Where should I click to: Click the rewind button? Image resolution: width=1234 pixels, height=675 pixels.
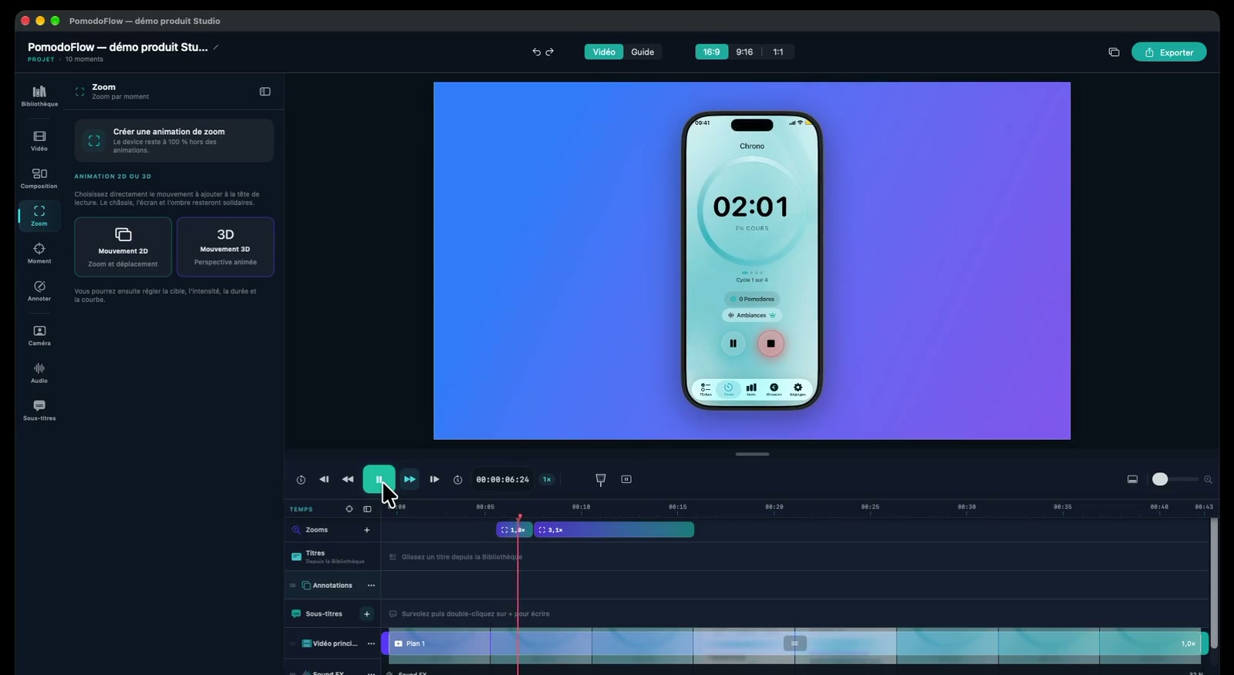click(348, 479)
